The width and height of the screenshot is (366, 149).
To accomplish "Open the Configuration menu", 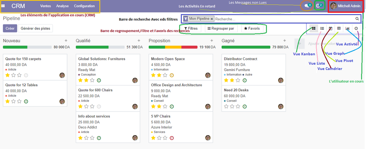I will (84, 6).
